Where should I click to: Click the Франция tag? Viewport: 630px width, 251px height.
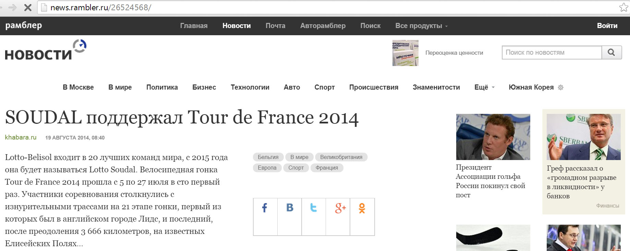(327, 168)
